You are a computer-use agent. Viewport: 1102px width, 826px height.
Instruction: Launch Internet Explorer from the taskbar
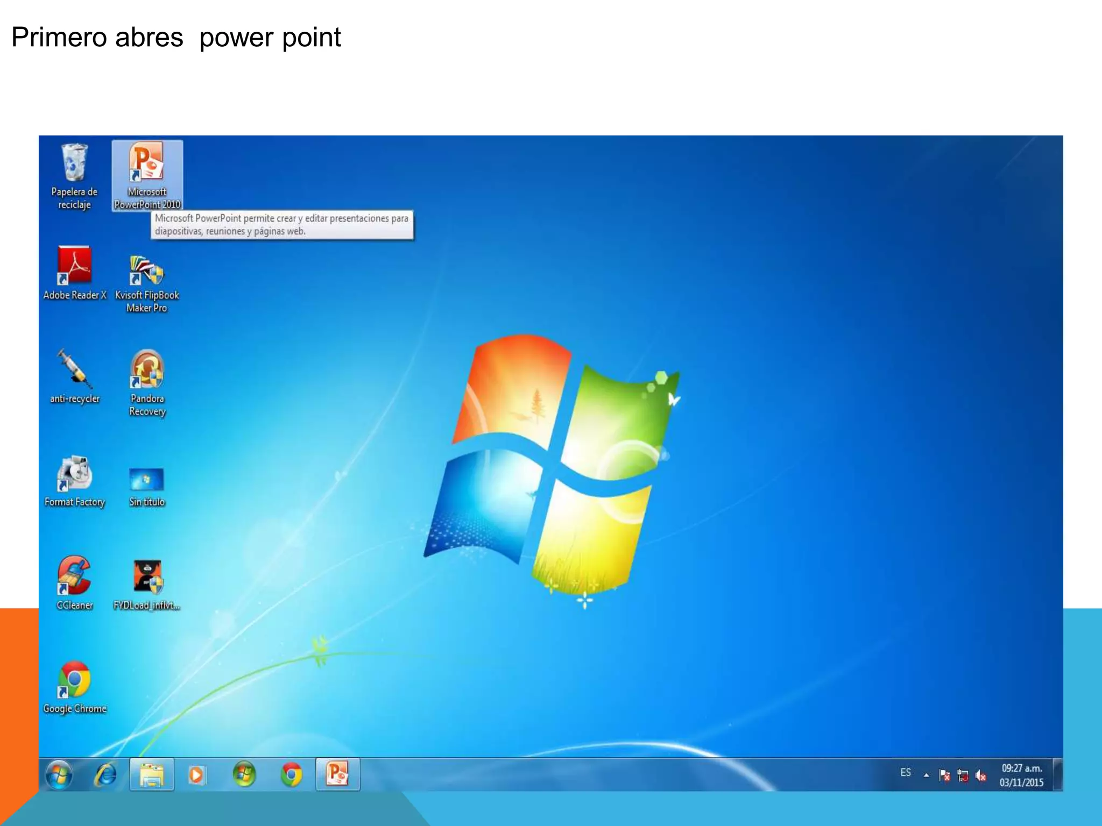[105, 775]
